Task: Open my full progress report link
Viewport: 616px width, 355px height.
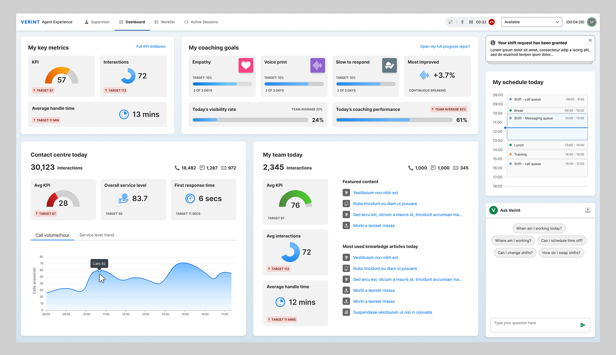Action: pyautogui.click(x=445, y=47)
